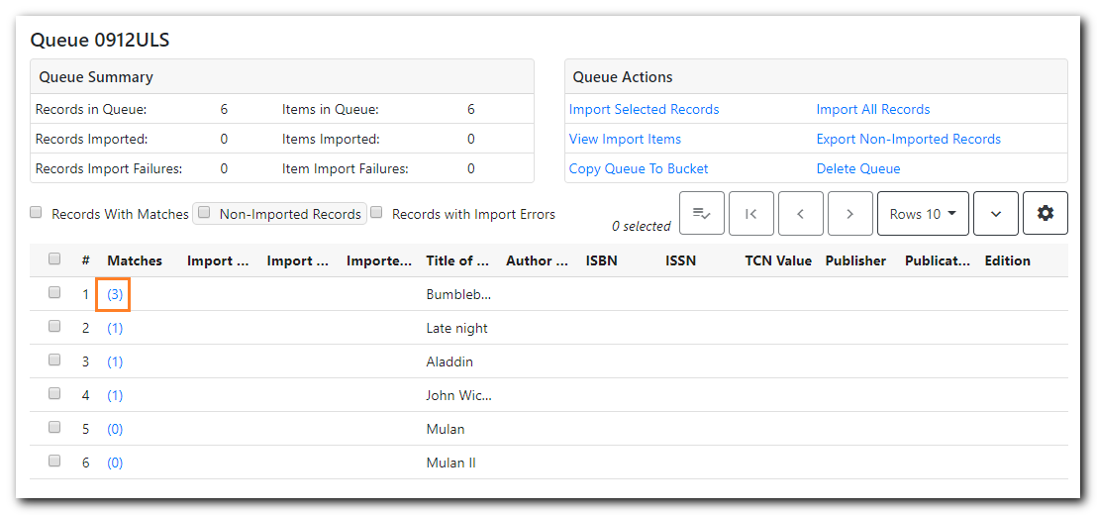Toggle Non-Imported Records checkbox

click(x=204, y=213)
